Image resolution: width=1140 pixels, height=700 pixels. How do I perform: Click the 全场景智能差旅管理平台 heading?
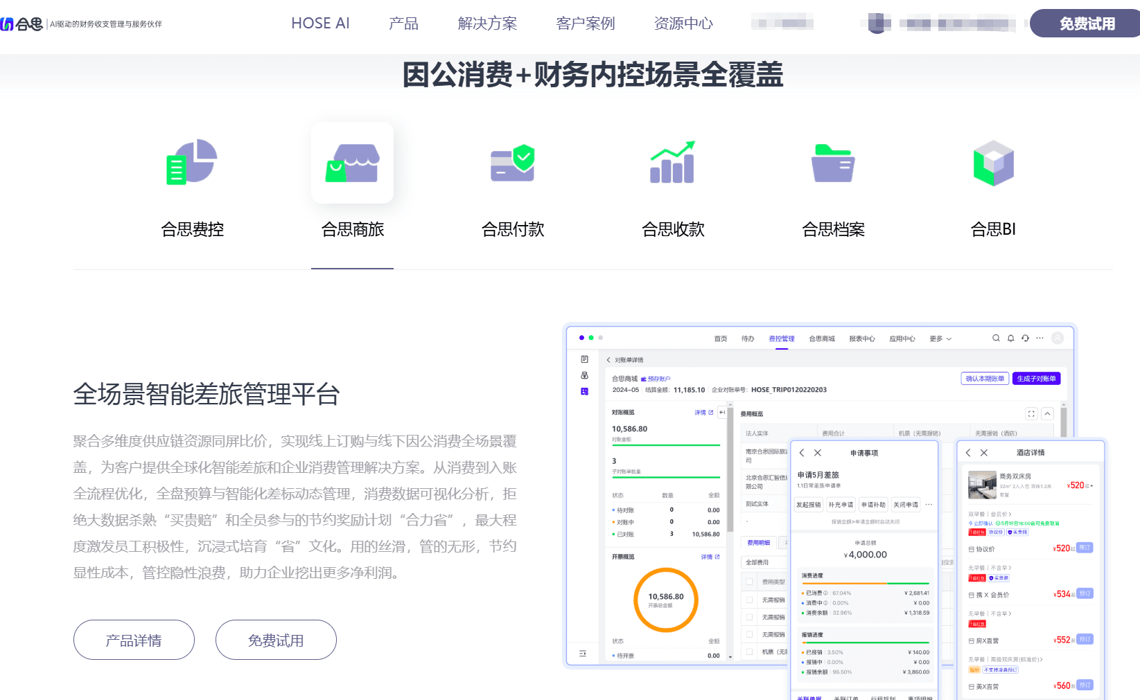tap(207, 394)
